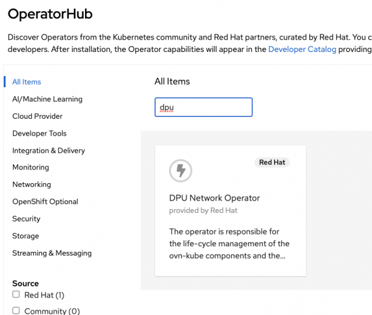Click the DPU Network Operator title

(215, 198)
